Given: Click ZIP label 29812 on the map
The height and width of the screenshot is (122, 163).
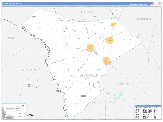Looking at the screenshot, I should [x=95, y=16].
